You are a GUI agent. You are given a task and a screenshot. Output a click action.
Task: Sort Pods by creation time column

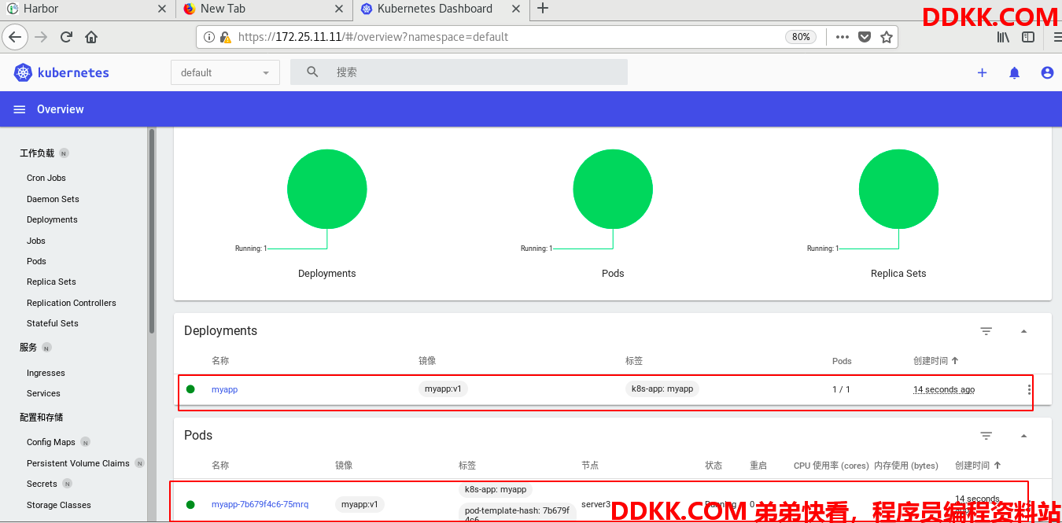coord(977,466)
